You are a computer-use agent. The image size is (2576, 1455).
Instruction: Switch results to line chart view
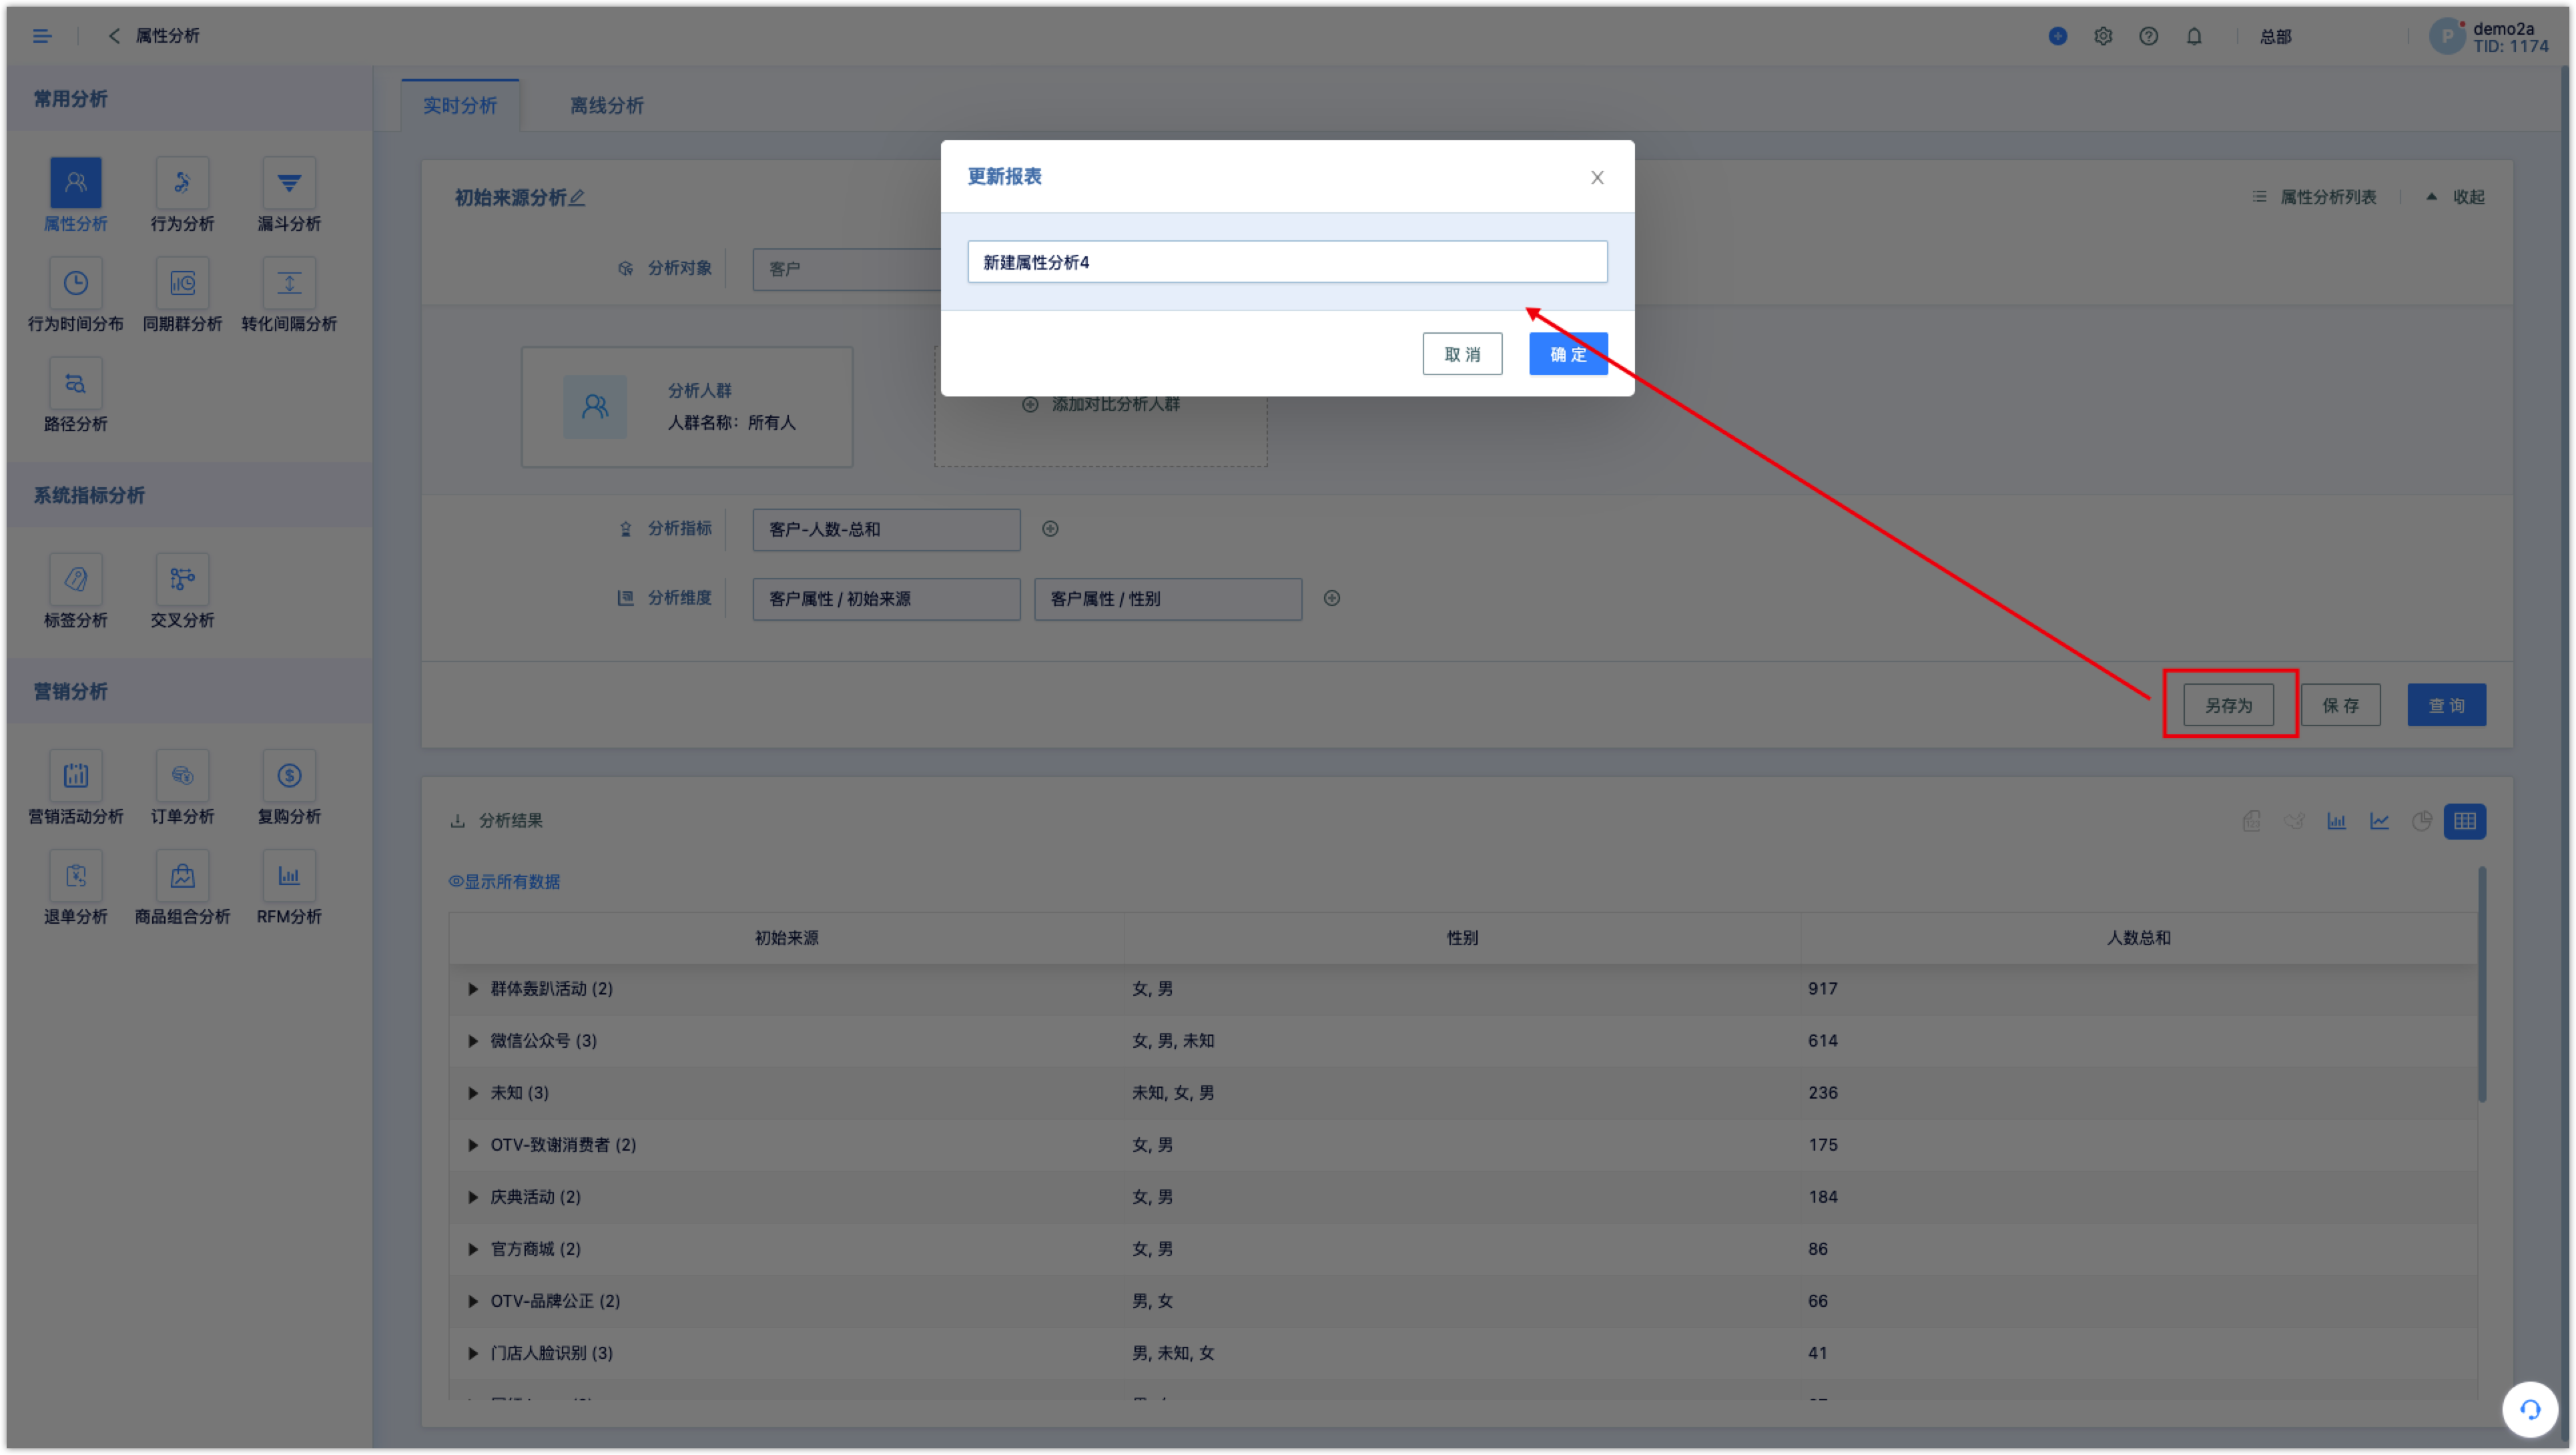2379,821
